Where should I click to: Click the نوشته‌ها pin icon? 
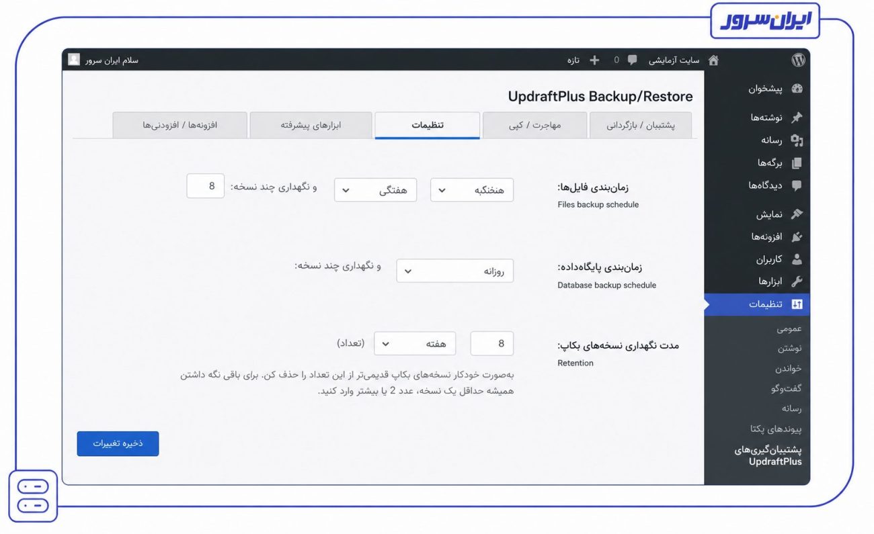(797, 118)
